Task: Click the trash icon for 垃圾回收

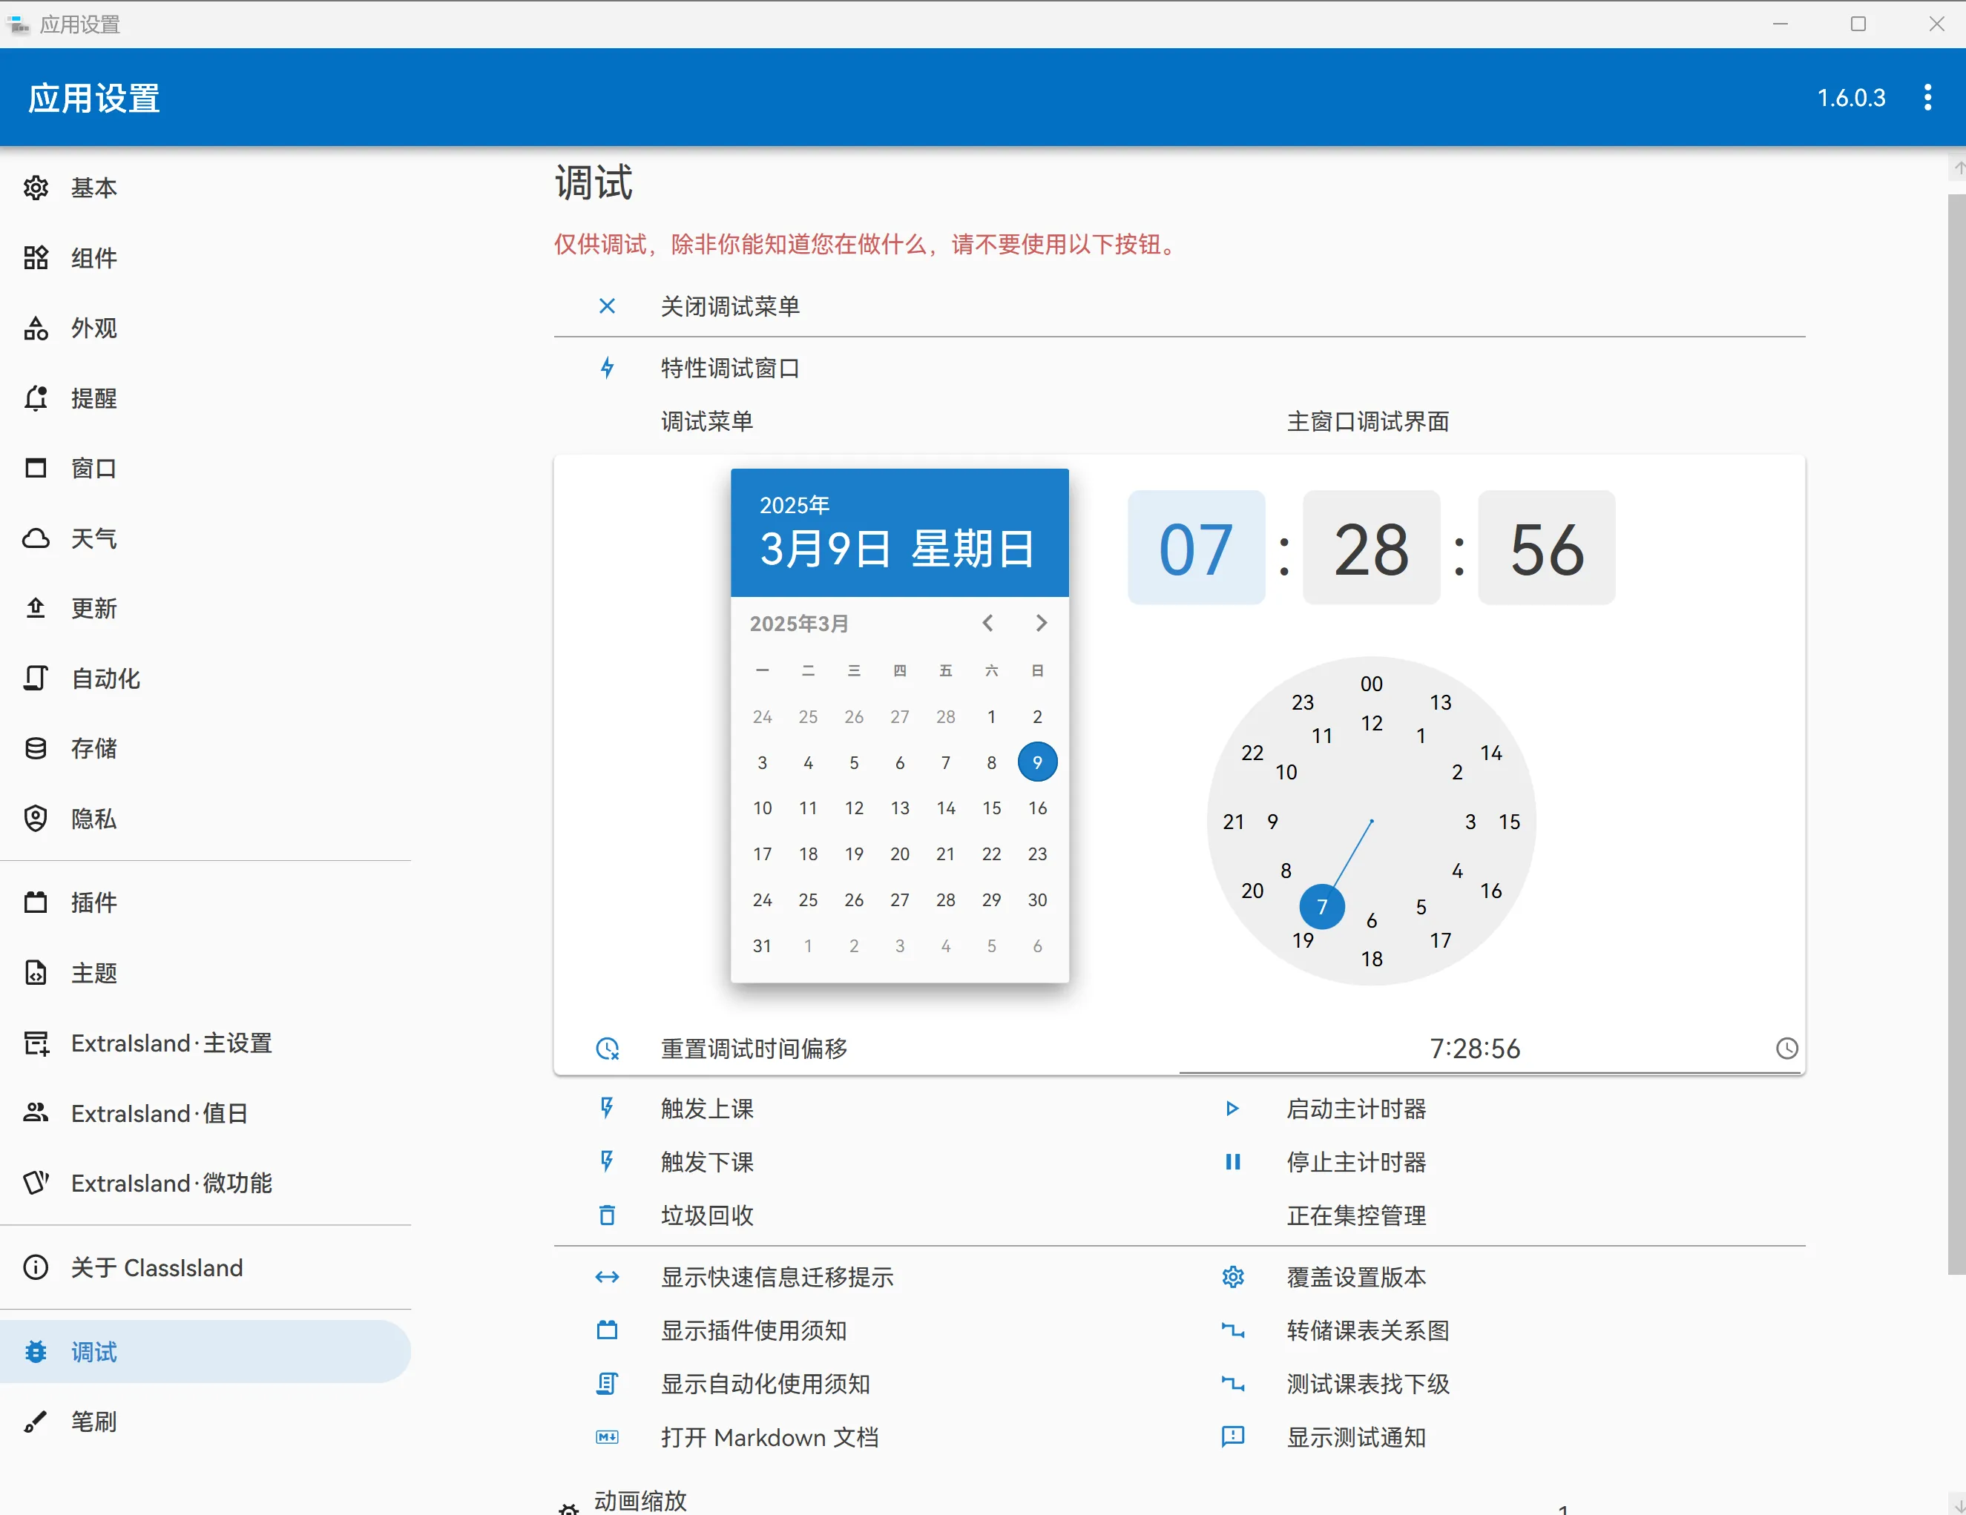Action: [608, 1215]
